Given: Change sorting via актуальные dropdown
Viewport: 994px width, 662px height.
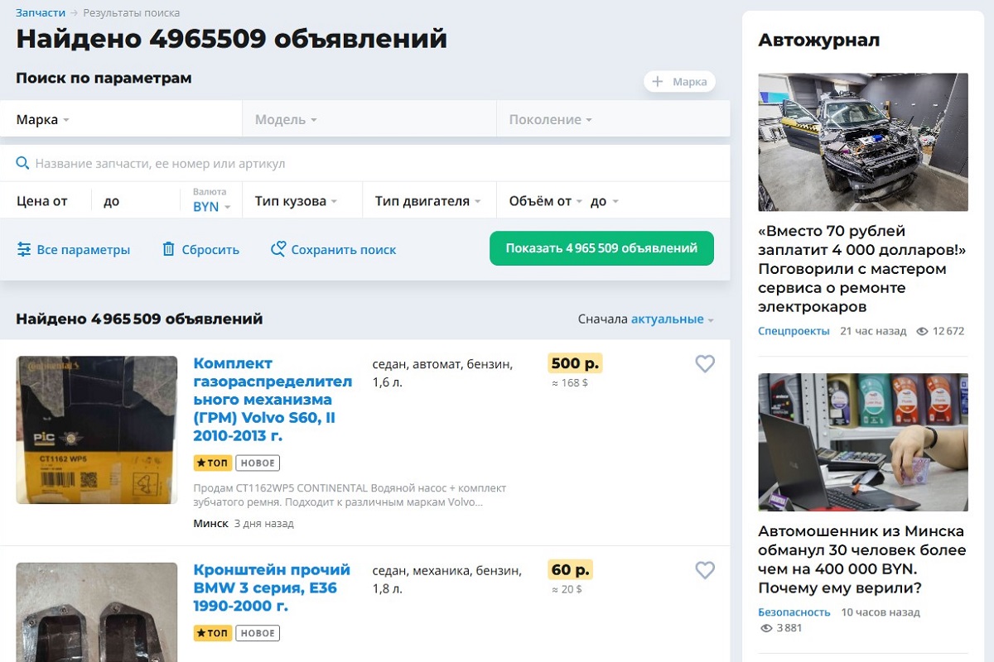Looking at the screenshot, I should (672, 319).
